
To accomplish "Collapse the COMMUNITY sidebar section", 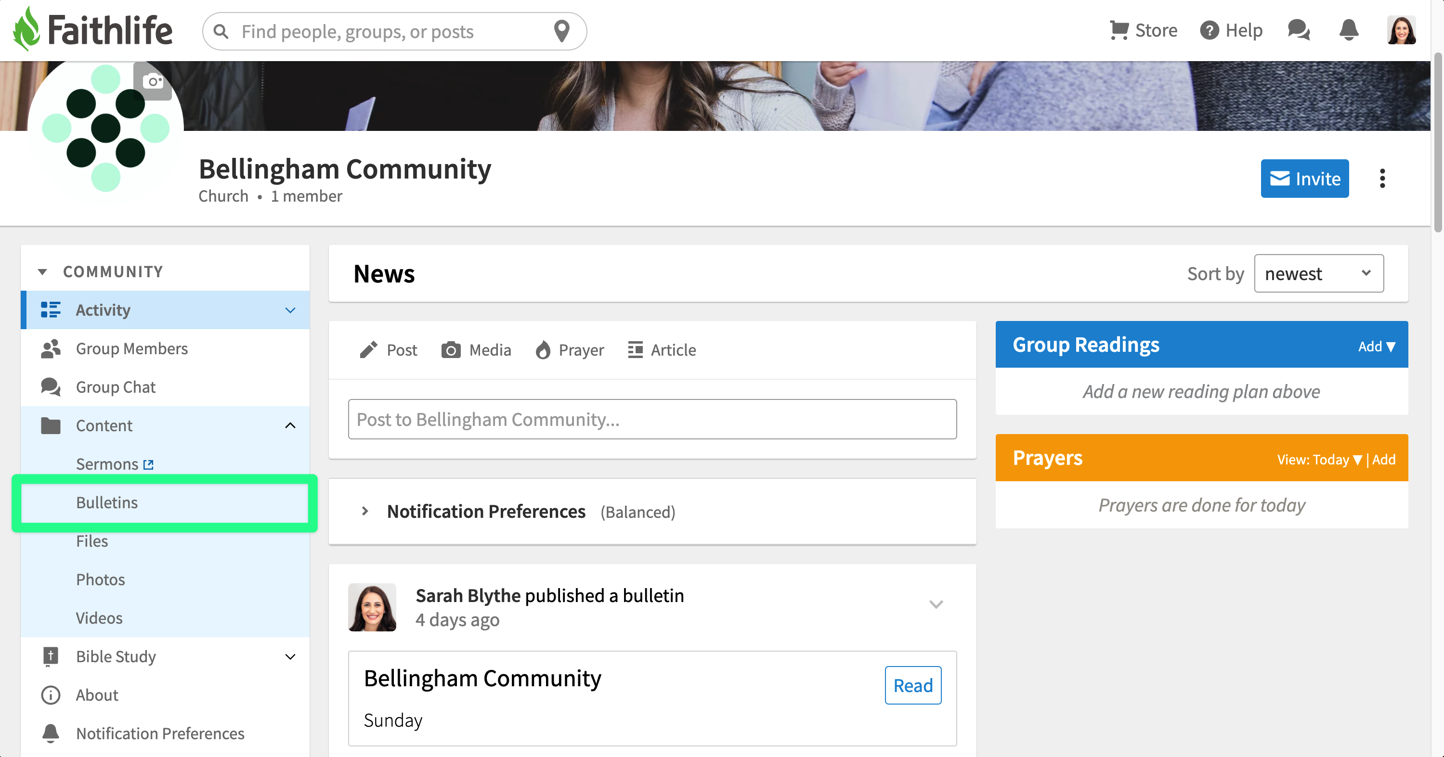I will click(x=42, y=272).
